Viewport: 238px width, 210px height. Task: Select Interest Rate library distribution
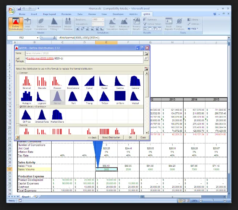pos(42,116)
